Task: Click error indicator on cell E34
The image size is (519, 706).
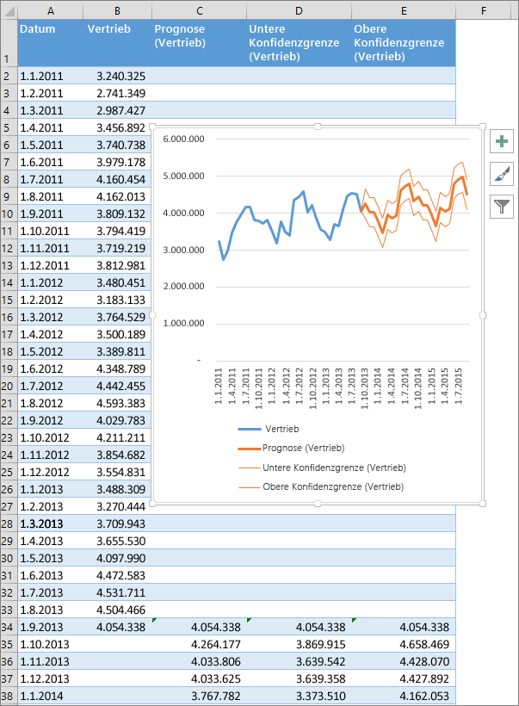Action: pos(354,621)
